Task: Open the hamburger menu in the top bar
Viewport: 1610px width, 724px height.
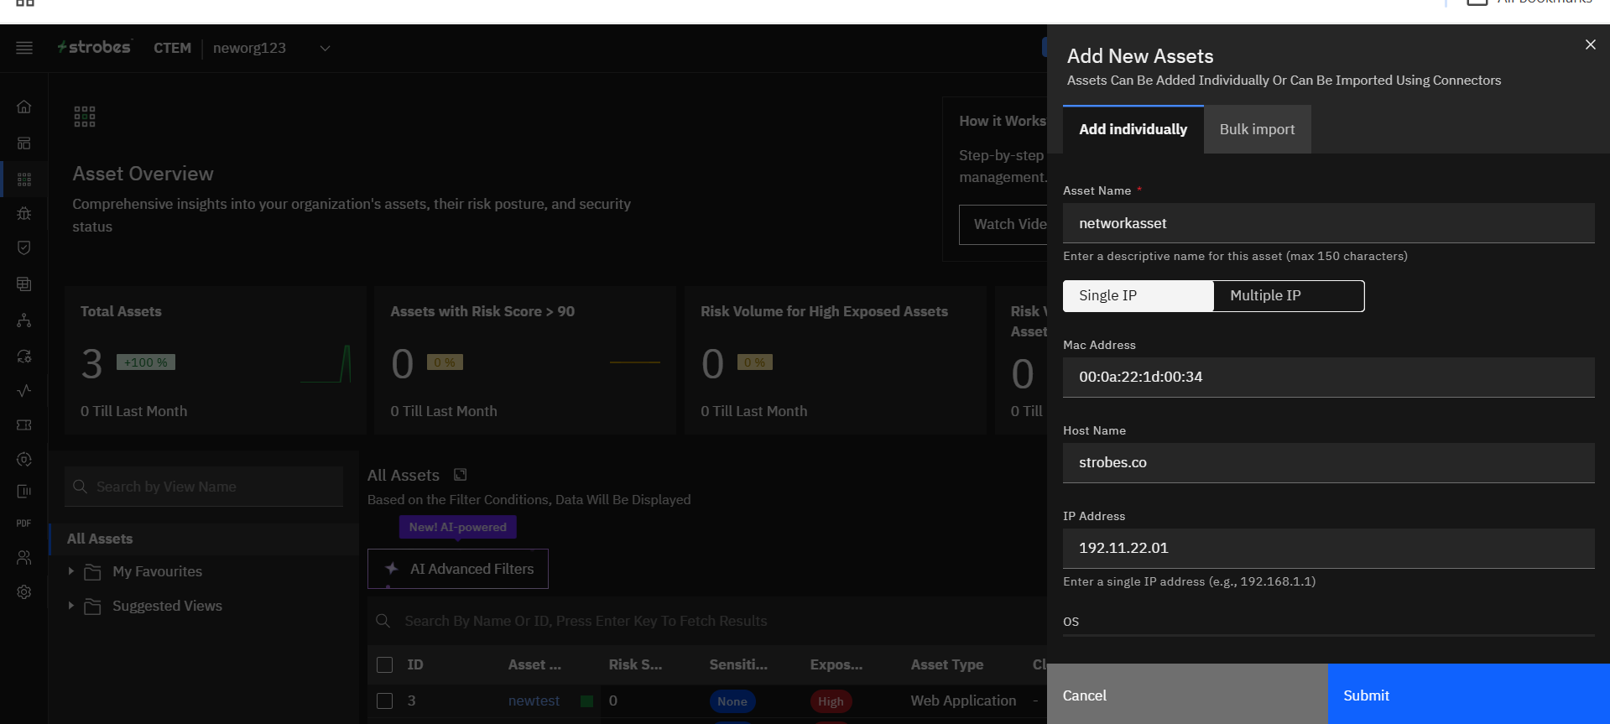Action: 24,48
